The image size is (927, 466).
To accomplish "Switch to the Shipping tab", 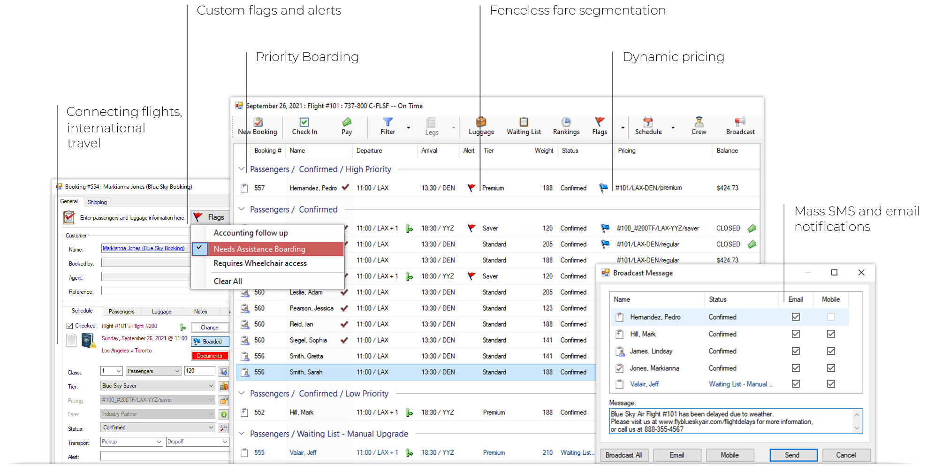I will [97, 202].
